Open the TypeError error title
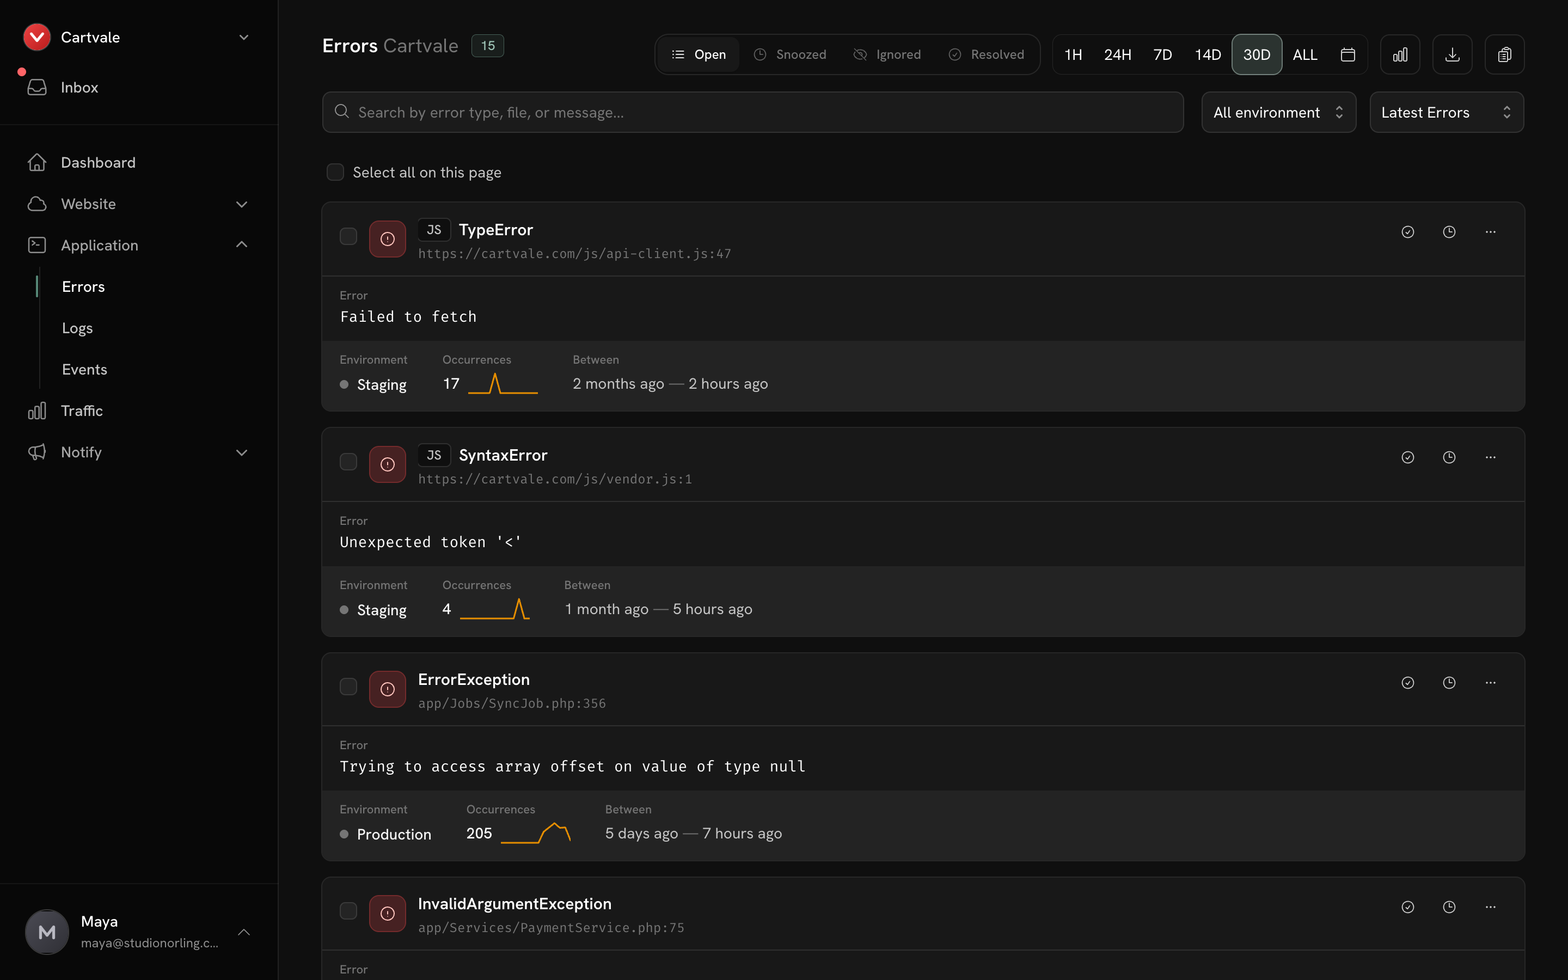1568x980 pixels. (495, 230)
